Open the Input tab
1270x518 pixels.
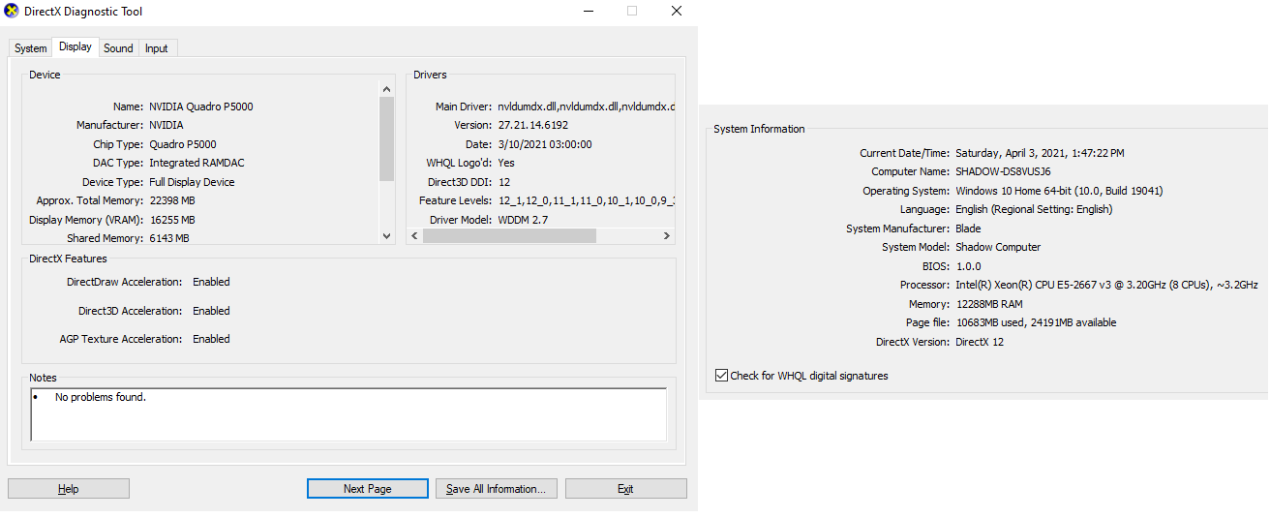(x=157, y=48)
